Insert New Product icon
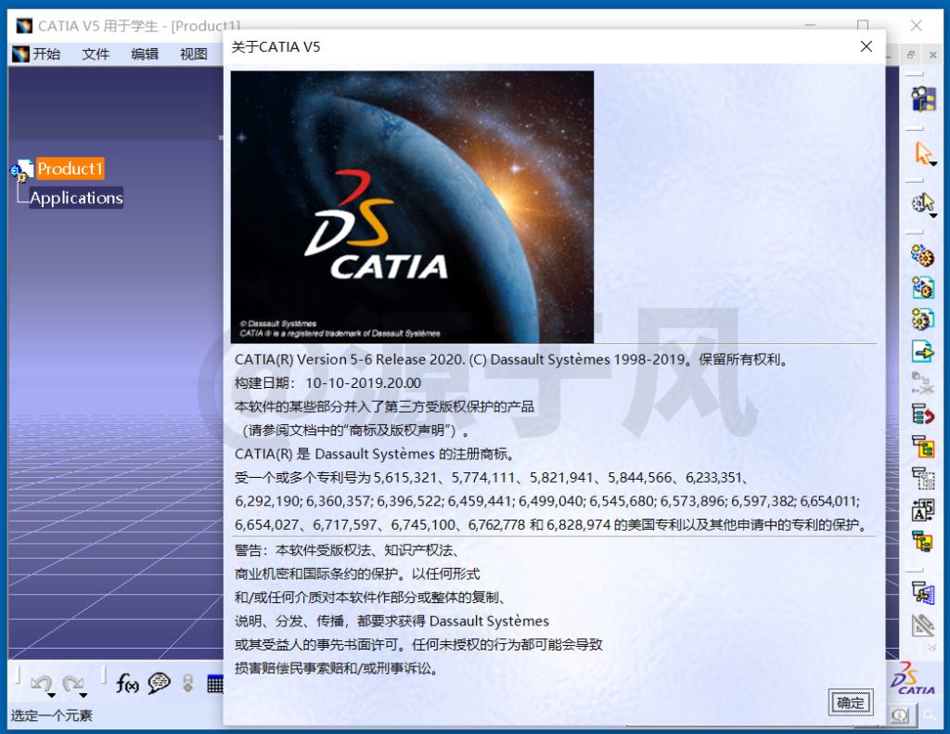The height and width of the screenshot is (734, 950). (x=923, y=288)
